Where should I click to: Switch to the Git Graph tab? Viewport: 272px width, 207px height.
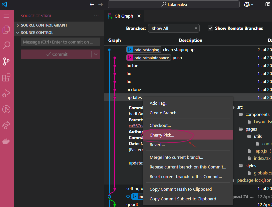(124, 16)
